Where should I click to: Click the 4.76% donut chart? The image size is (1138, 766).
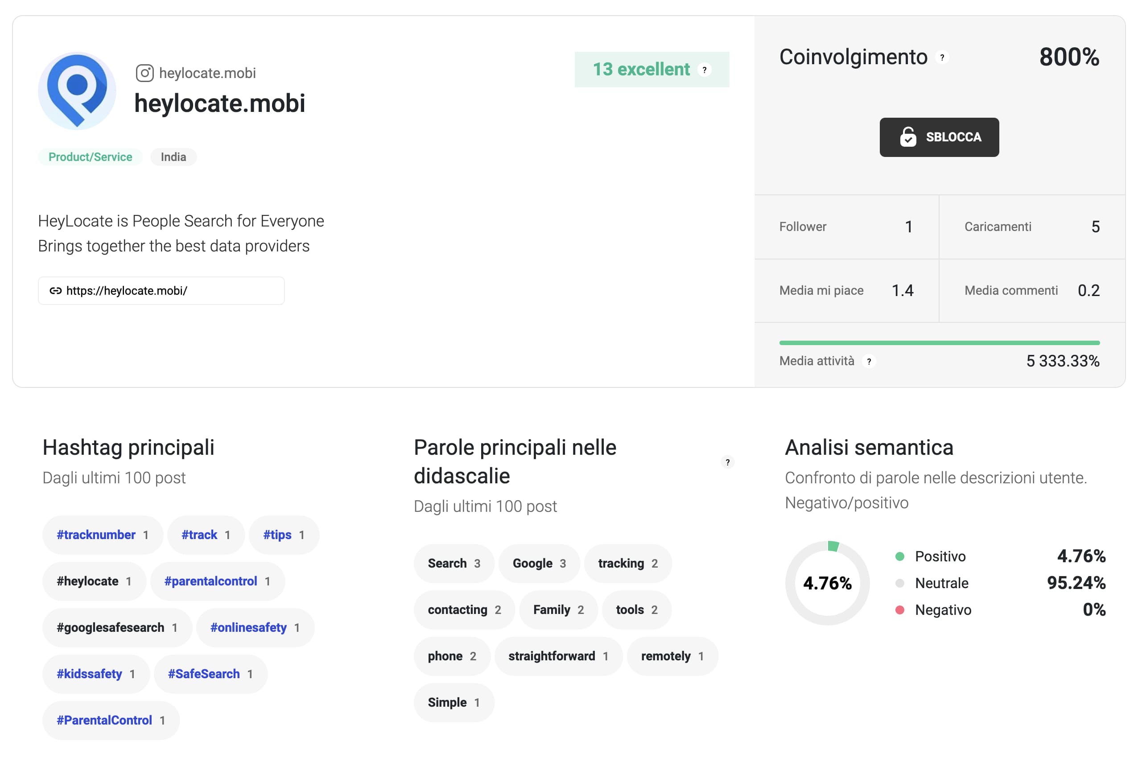tap(827, 583)
